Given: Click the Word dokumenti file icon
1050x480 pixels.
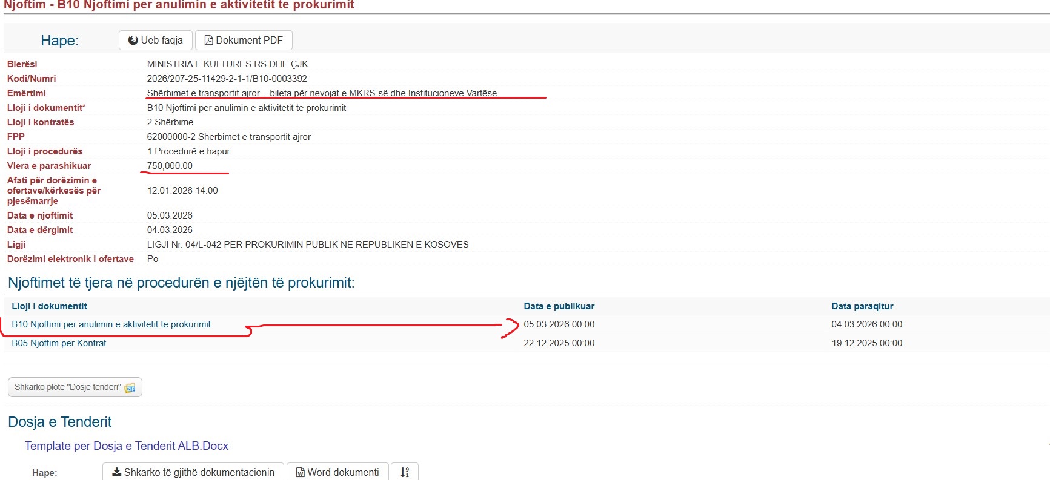Looking at the screenshot, I should click(300, 472).
